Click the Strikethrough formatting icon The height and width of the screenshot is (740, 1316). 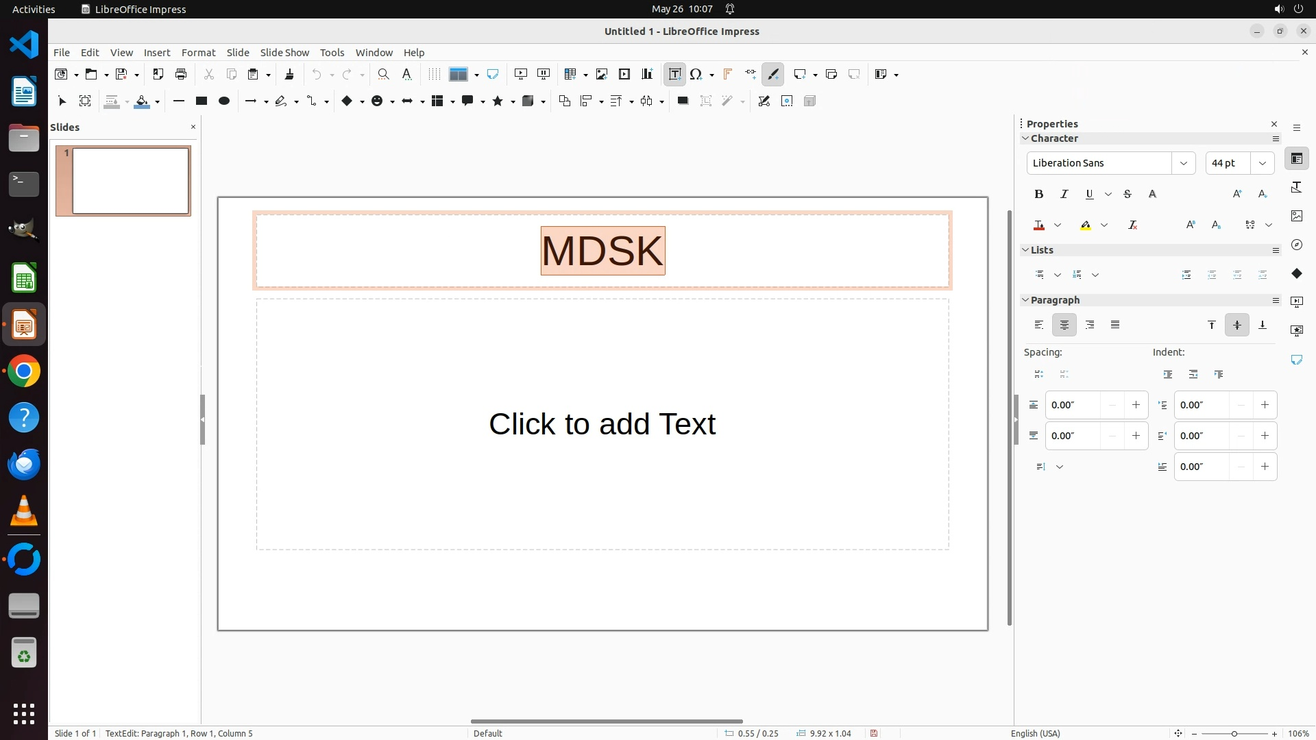(x=1127, y=194)
